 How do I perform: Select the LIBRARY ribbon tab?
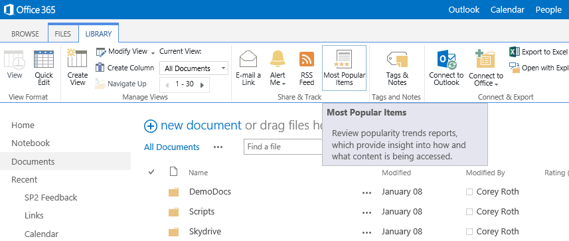click(x=99, y=34)
